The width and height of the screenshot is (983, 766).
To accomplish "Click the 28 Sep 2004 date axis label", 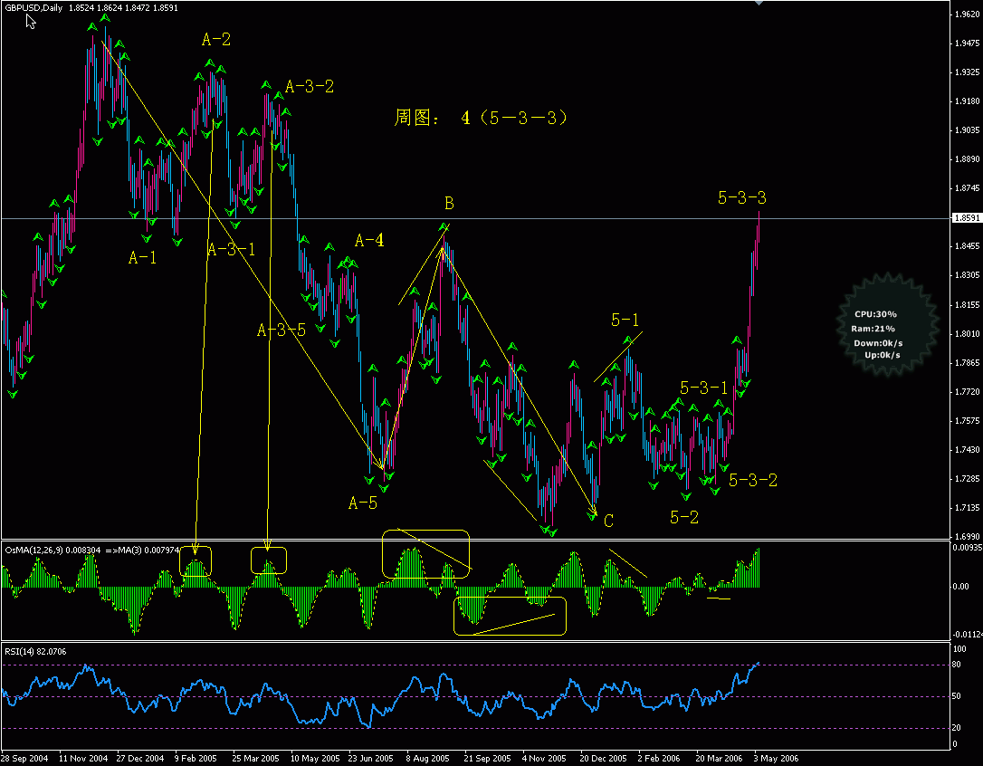I will [24, 757].
